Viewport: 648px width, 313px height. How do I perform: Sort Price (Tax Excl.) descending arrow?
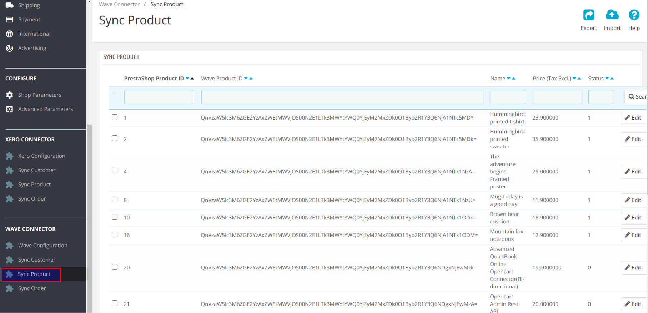coord(574,79)
